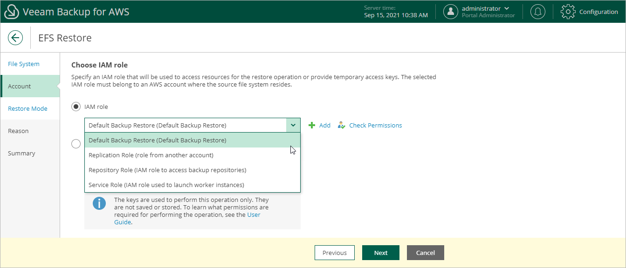Viewport: 626px width, 268px height.
Task: Select the IAM role radio button
Action: pos(76,107)
